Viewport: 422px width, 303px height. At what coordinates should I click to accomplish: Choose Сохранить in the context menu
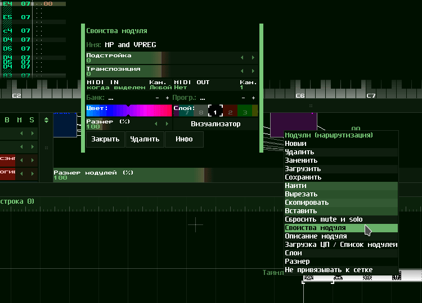pyautogui.click(x=342, y=177)
